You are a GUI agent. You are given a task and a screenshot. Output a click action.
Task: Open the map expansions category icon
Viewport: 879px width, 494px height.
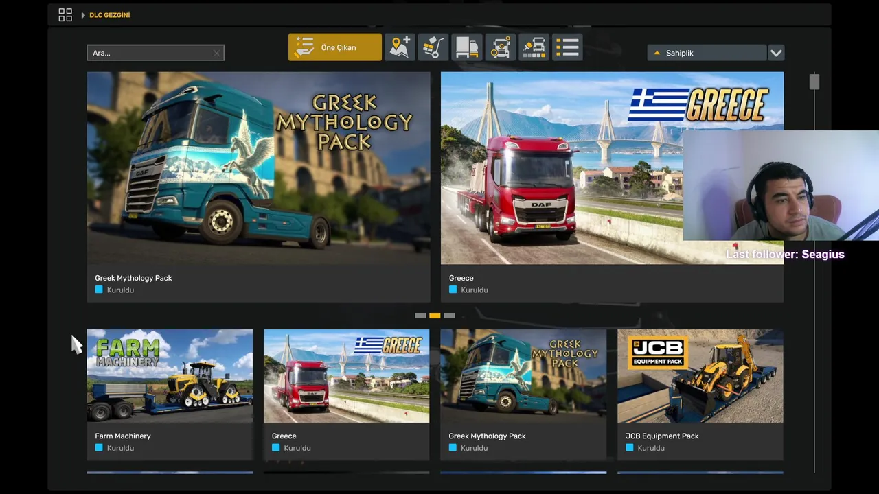click(400, 47)
